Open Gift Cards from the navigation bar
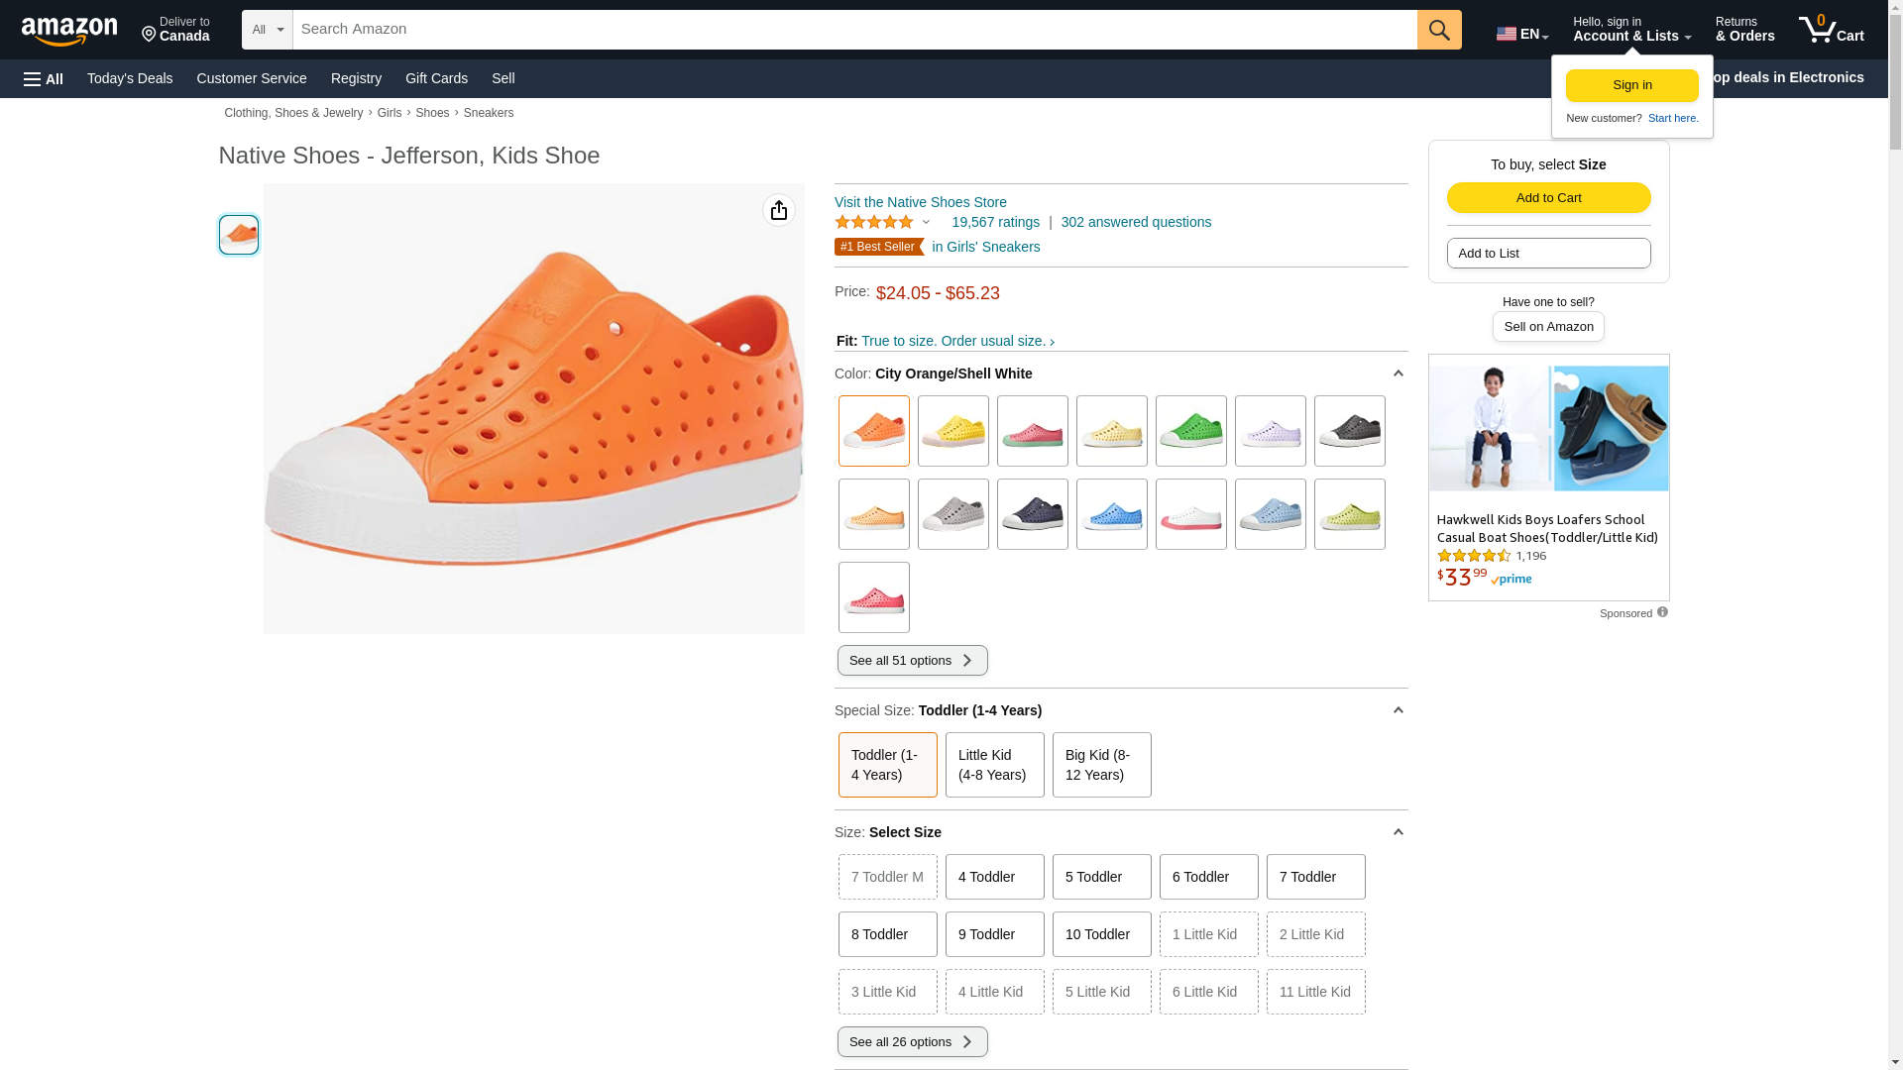Viewport: 1903px width, 1070px height. [436, 78]
